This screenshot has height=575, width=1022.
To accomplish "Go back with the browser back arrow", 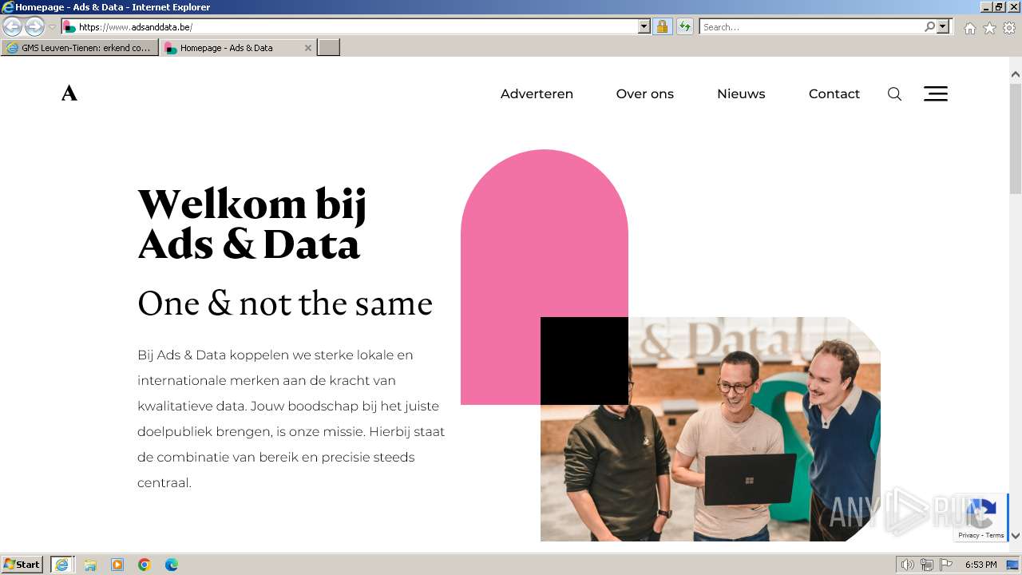I will [x=13, y=26].
